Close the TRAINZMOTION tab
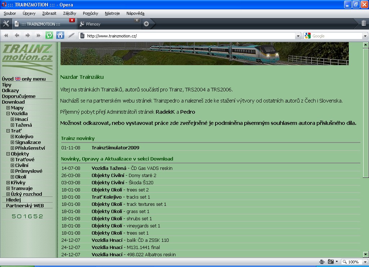The width and height of the screenshot is (369, 267). point(72,20)
